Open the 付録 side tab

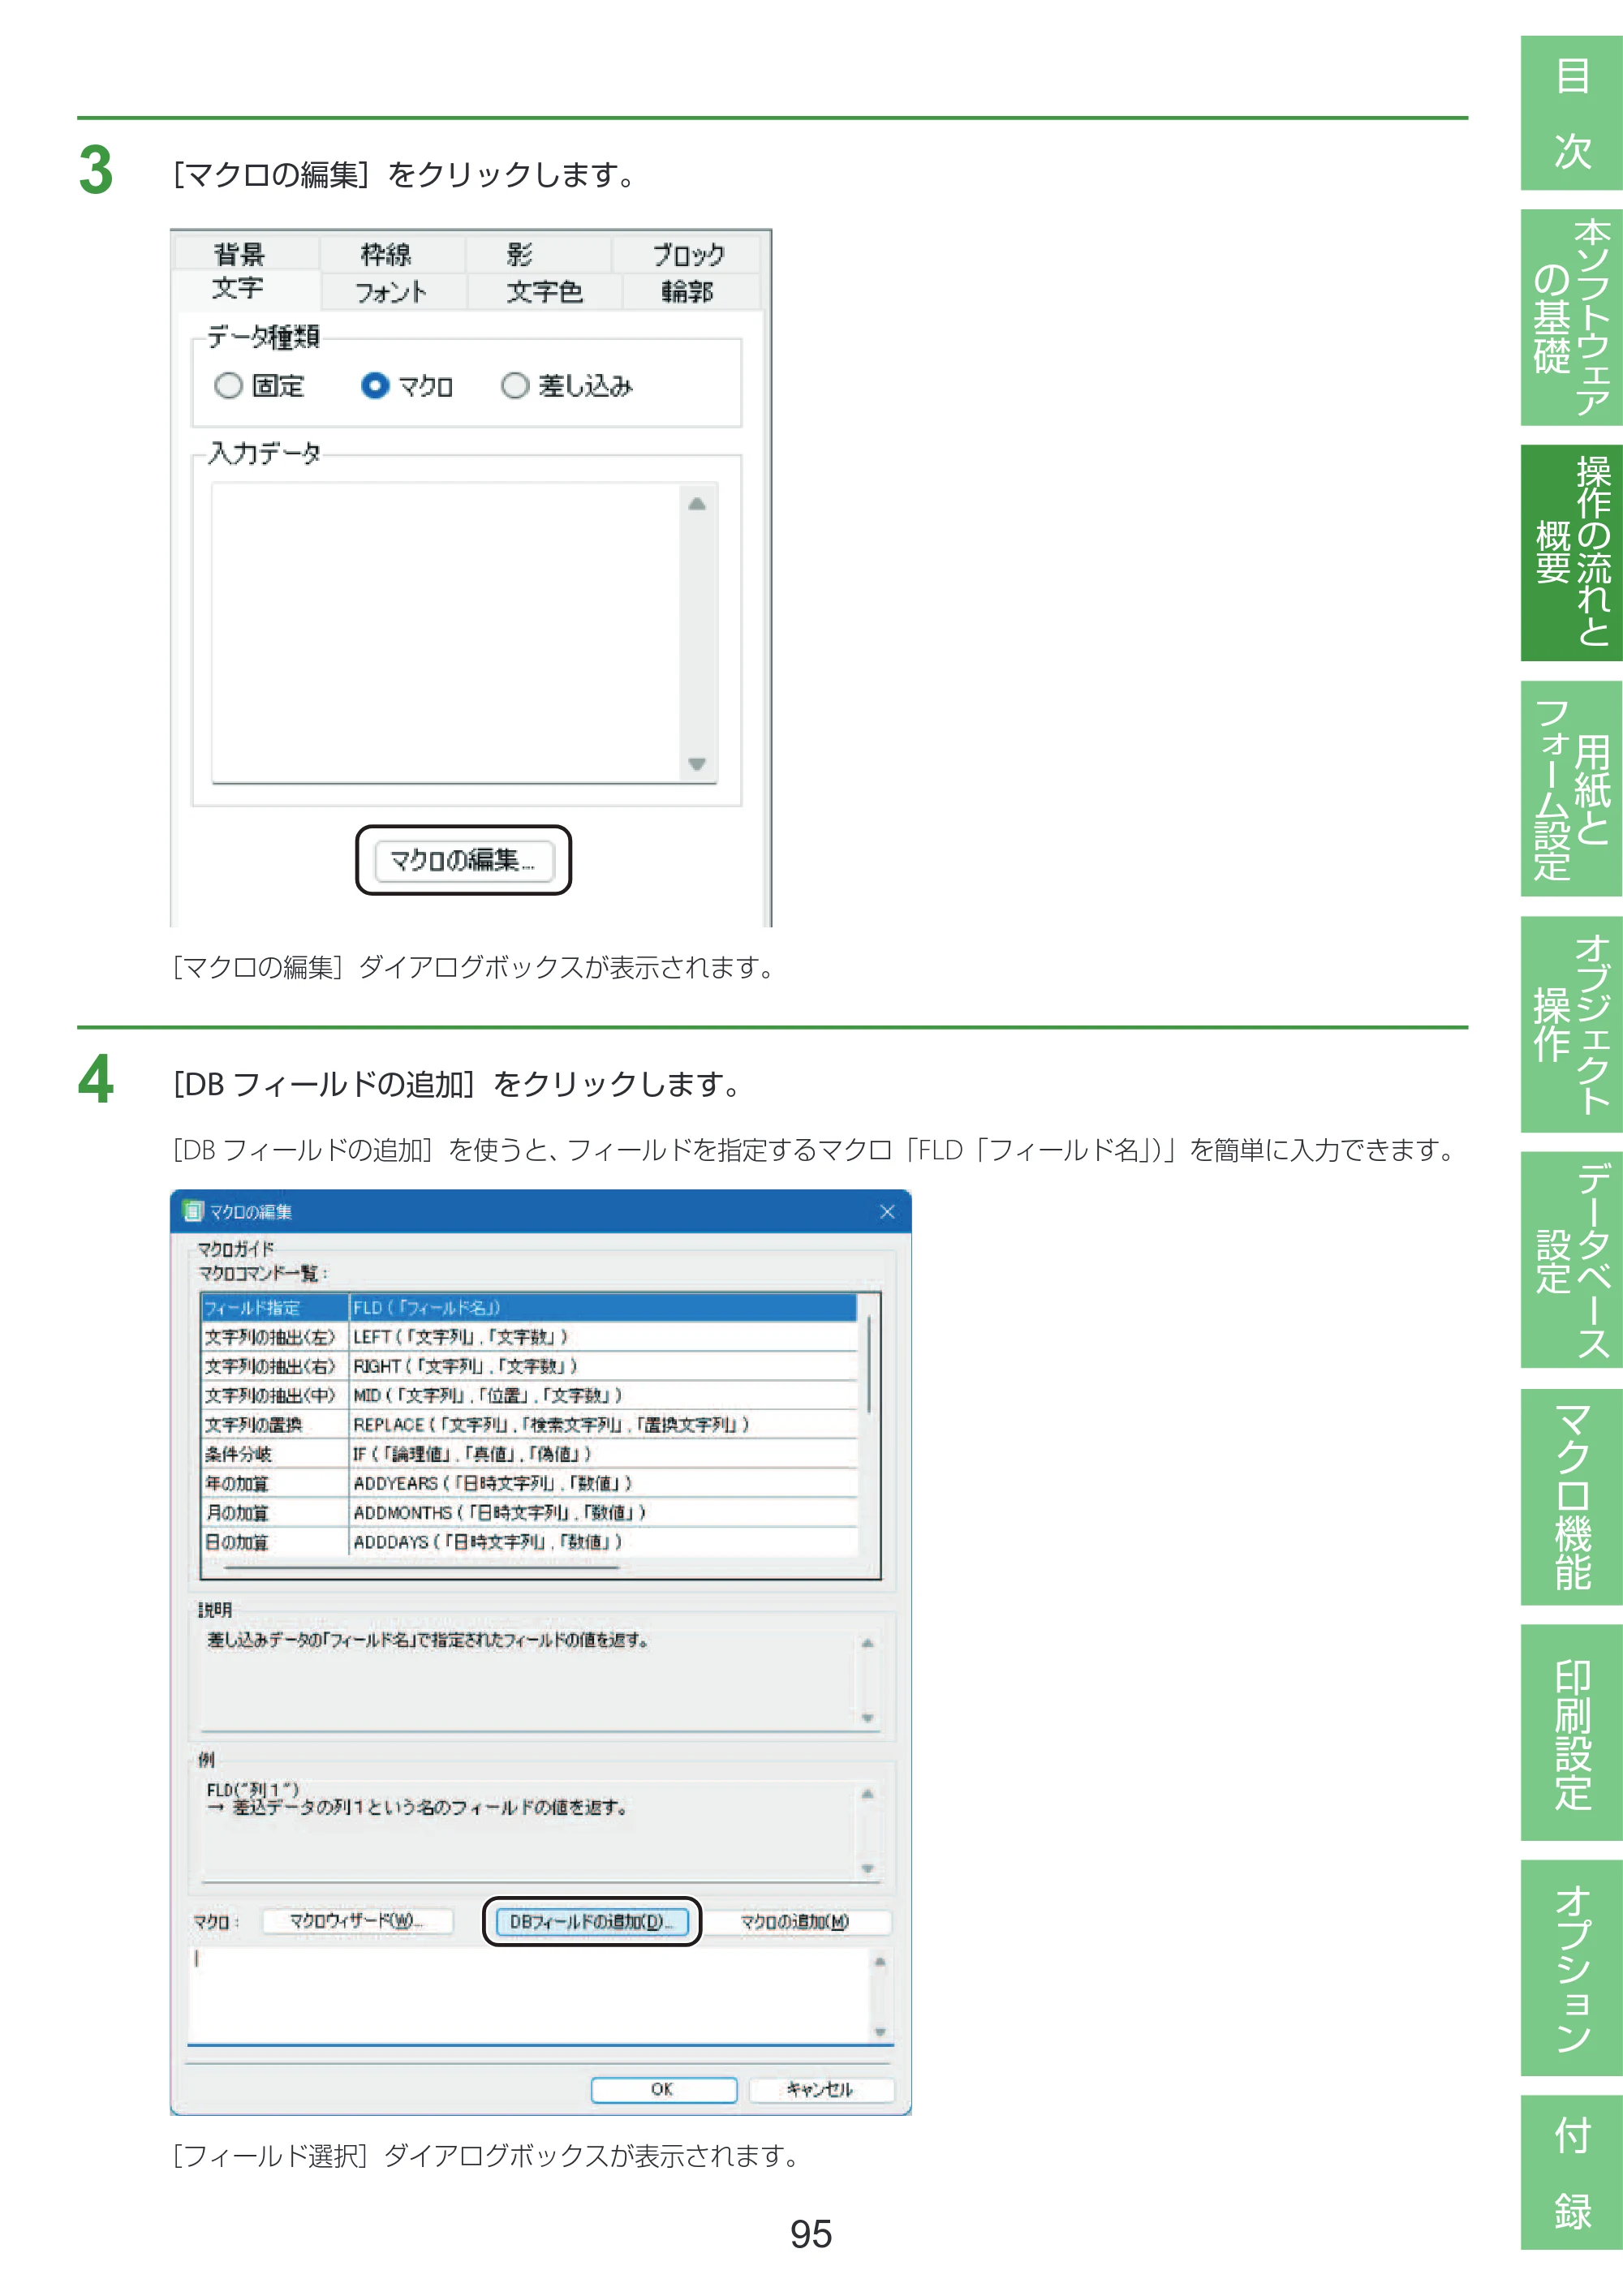(1571, 2172)
